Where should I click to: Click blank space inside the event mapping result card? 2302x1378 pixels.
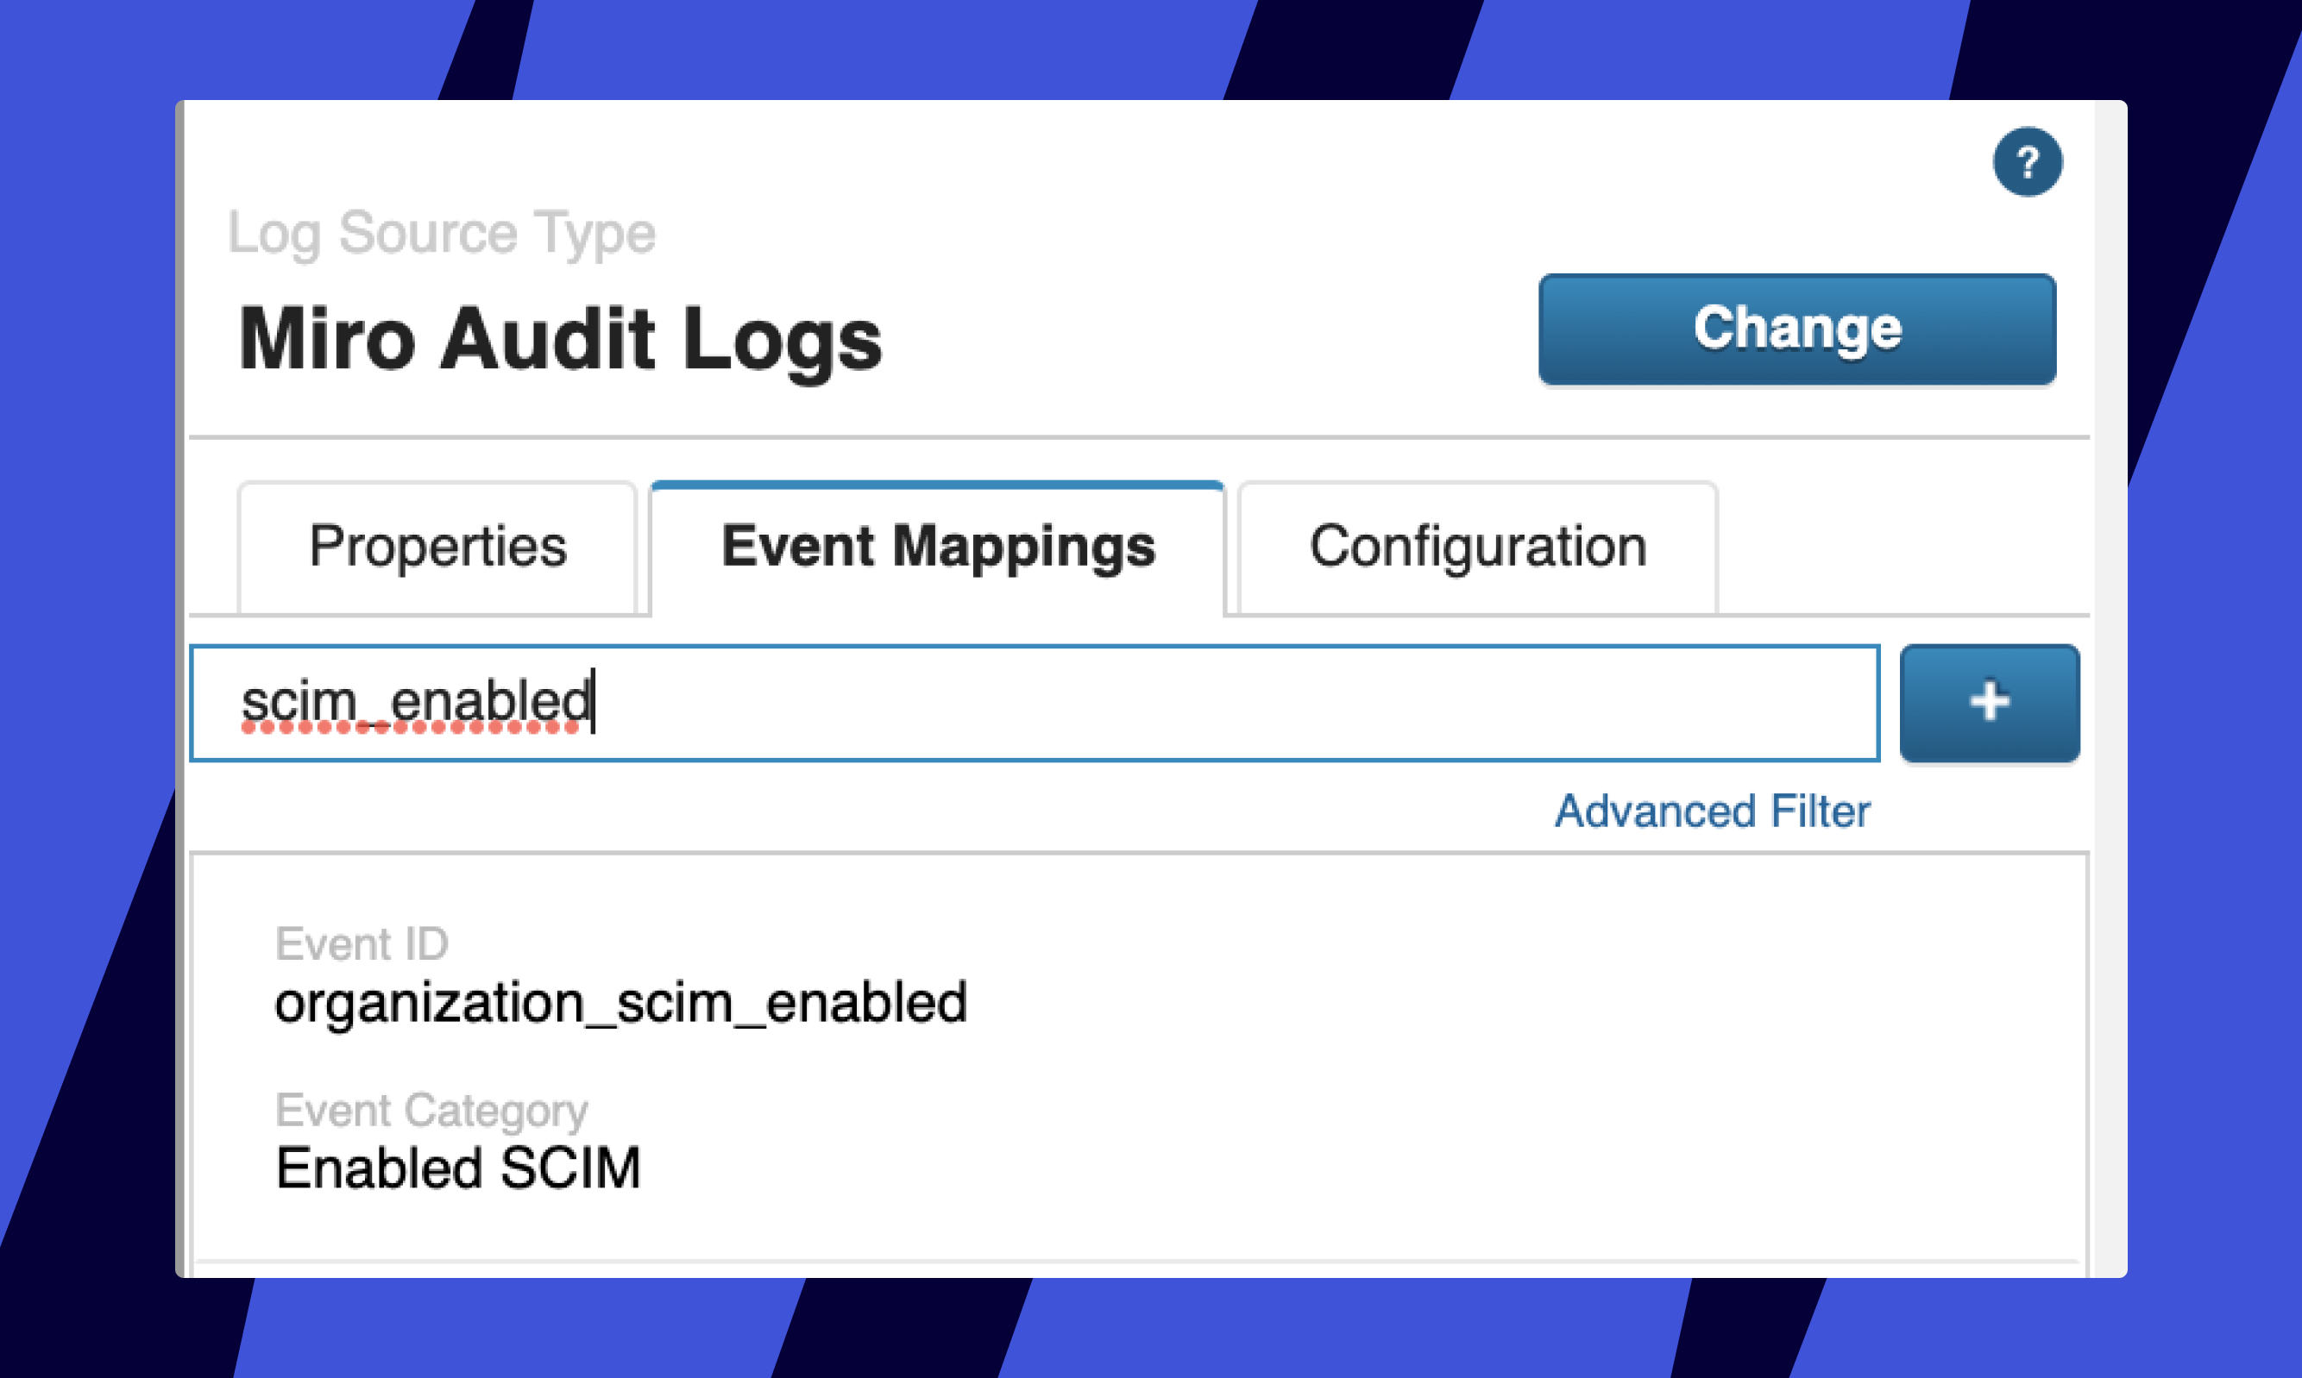click(x=1487, y=1068)
